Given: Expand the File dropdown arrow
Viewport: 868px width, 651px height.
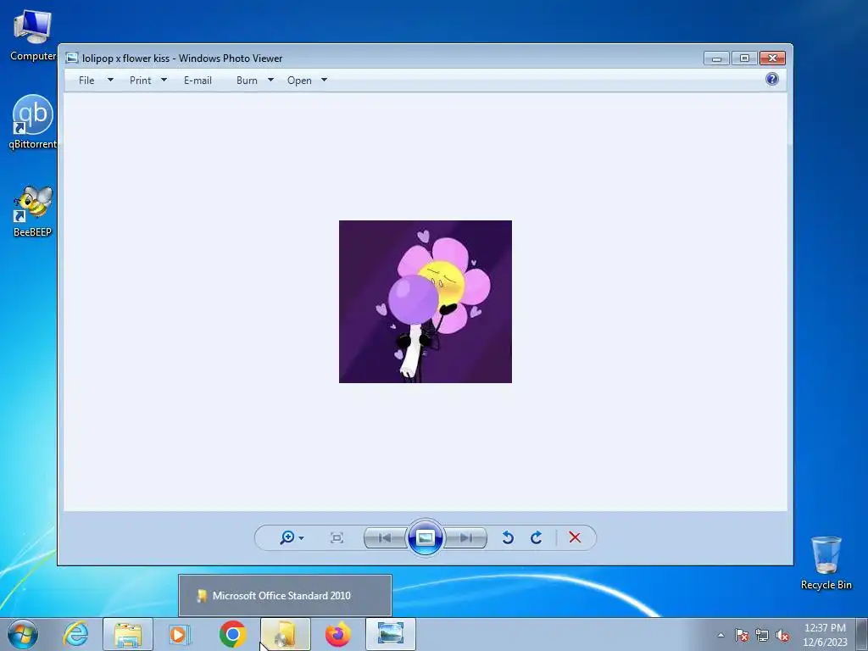Looking at the screenshot, I should [110, 81].
